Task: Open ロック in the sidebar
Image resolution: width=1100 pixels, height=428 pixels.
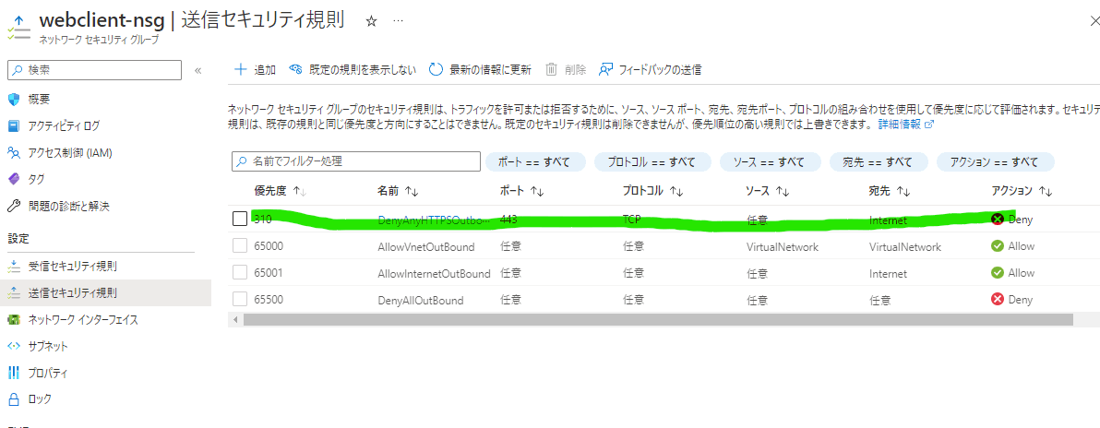Action: [40, 399]
